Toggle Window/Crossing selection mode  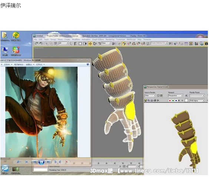click(85, 44)
